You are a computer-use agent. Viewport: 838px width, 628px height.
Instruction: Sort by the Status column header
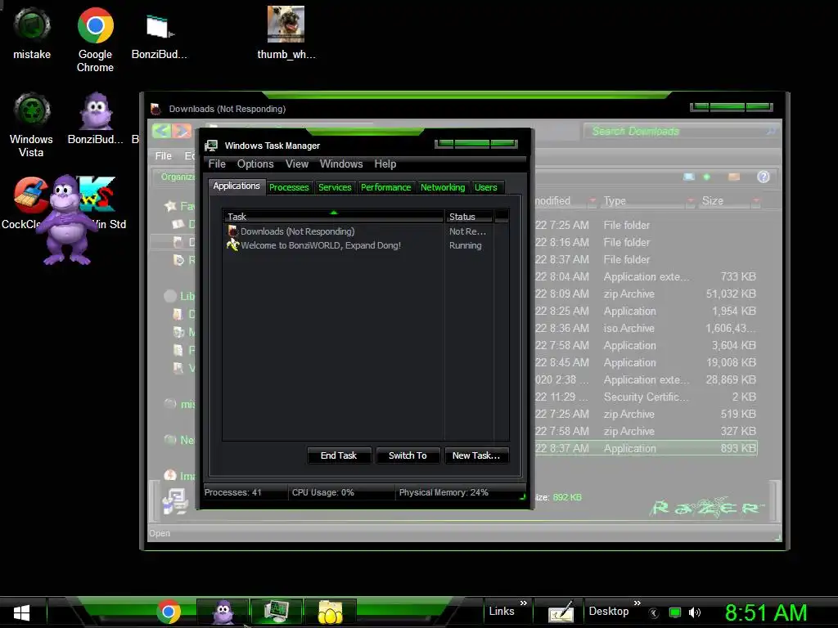point(469,216)
